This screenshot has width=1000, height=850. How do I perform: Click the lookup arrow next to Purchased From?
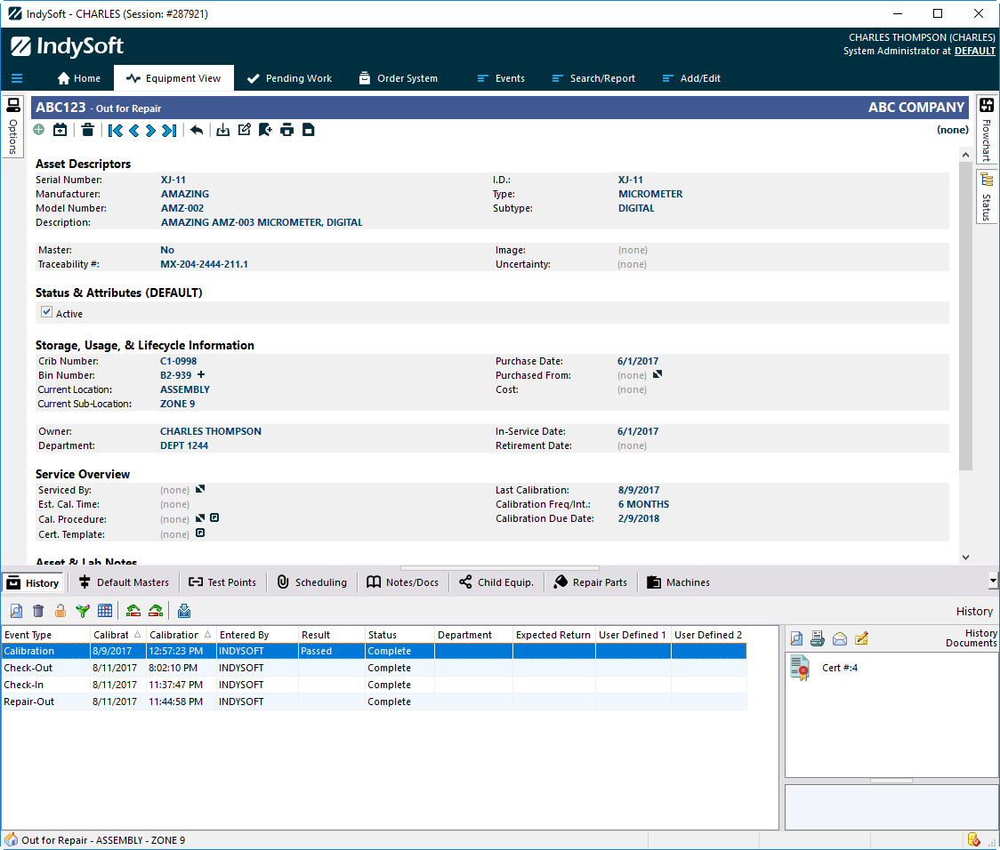657,374
